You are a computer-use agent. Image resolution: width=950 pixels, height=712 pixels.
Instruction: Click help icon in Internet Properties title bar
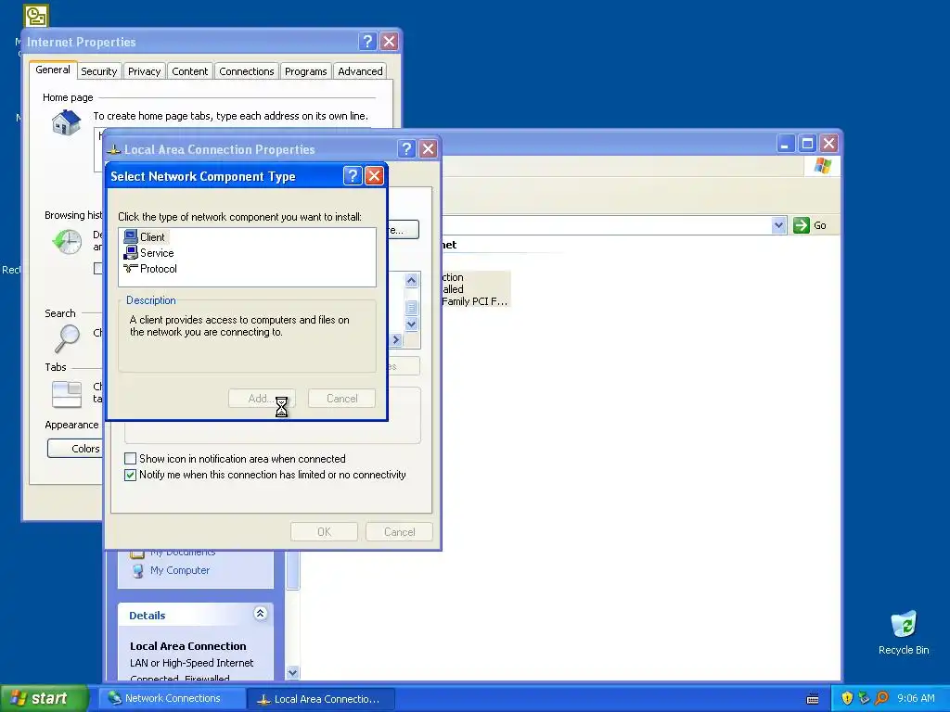[367, 41]
